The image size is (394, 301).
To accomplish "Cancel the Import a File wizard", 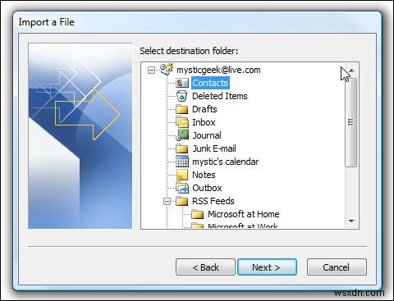I will tap(337, 267).
